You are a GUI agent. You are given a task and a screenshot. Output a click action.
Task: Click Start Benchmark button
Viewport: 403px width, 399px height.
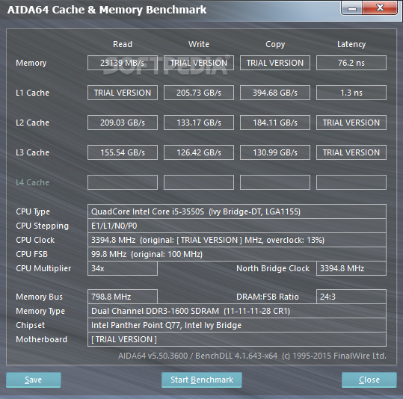[x=202, y=380]
